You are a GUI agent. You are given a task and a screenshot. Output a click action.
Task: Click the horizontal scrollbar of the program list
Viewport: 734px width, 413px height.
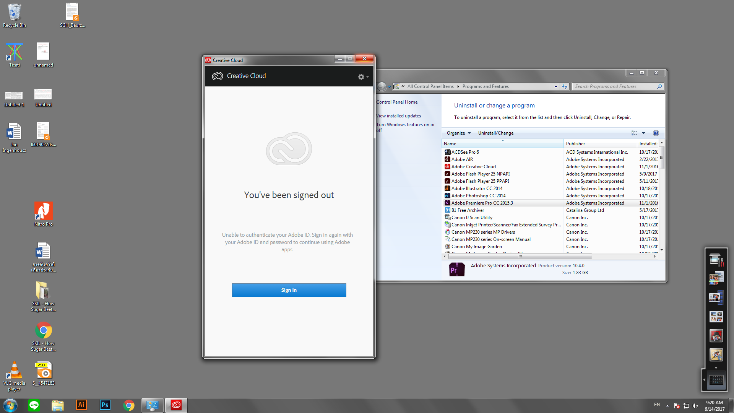point(520,257)
